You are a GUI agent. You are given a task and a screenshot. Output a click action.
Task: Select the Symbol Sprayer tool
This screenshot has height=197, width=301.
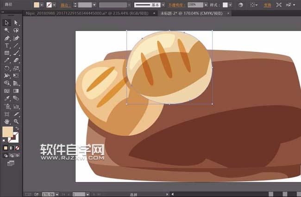tap(7, 106)
